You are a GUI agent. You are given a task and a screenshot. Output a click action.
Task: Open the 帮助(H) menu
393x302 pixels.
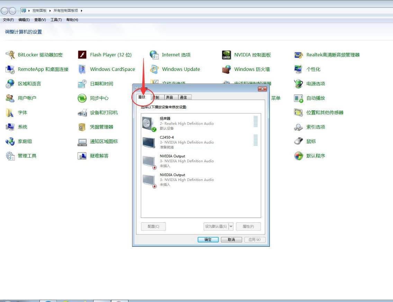pos(72,20)
